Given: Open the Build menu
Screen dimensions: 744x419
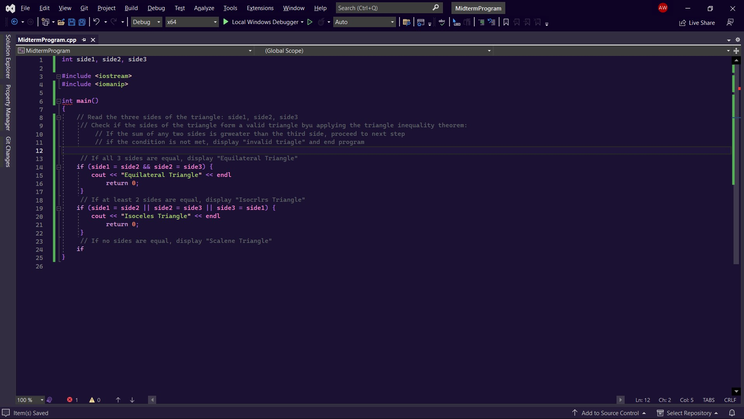Looking at the screenshot, I should pos(131,8).
